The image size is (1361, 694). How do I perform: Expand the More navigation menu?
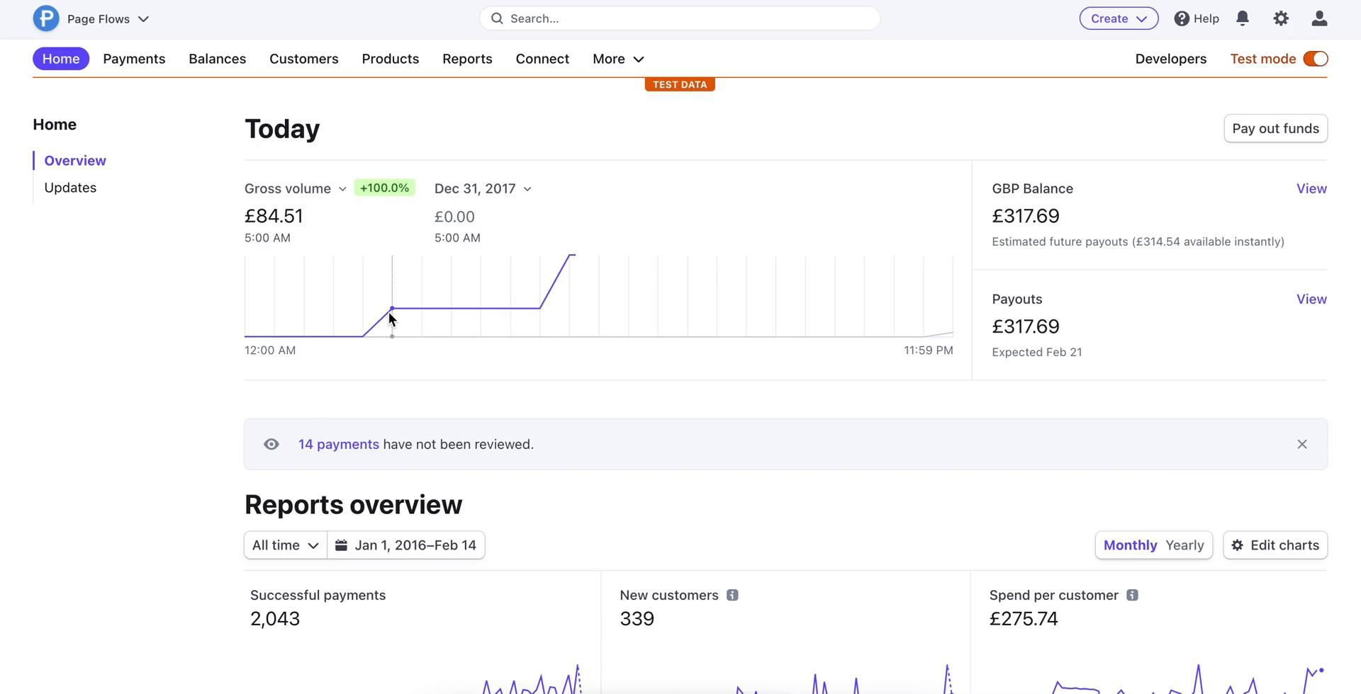point(617,59)
